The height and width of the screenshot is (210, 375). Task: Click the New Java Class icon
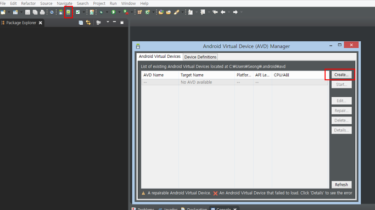click(x=148, y=12)
